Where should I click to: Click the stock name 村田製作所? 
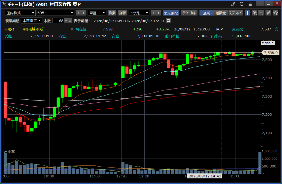[33, 29]
